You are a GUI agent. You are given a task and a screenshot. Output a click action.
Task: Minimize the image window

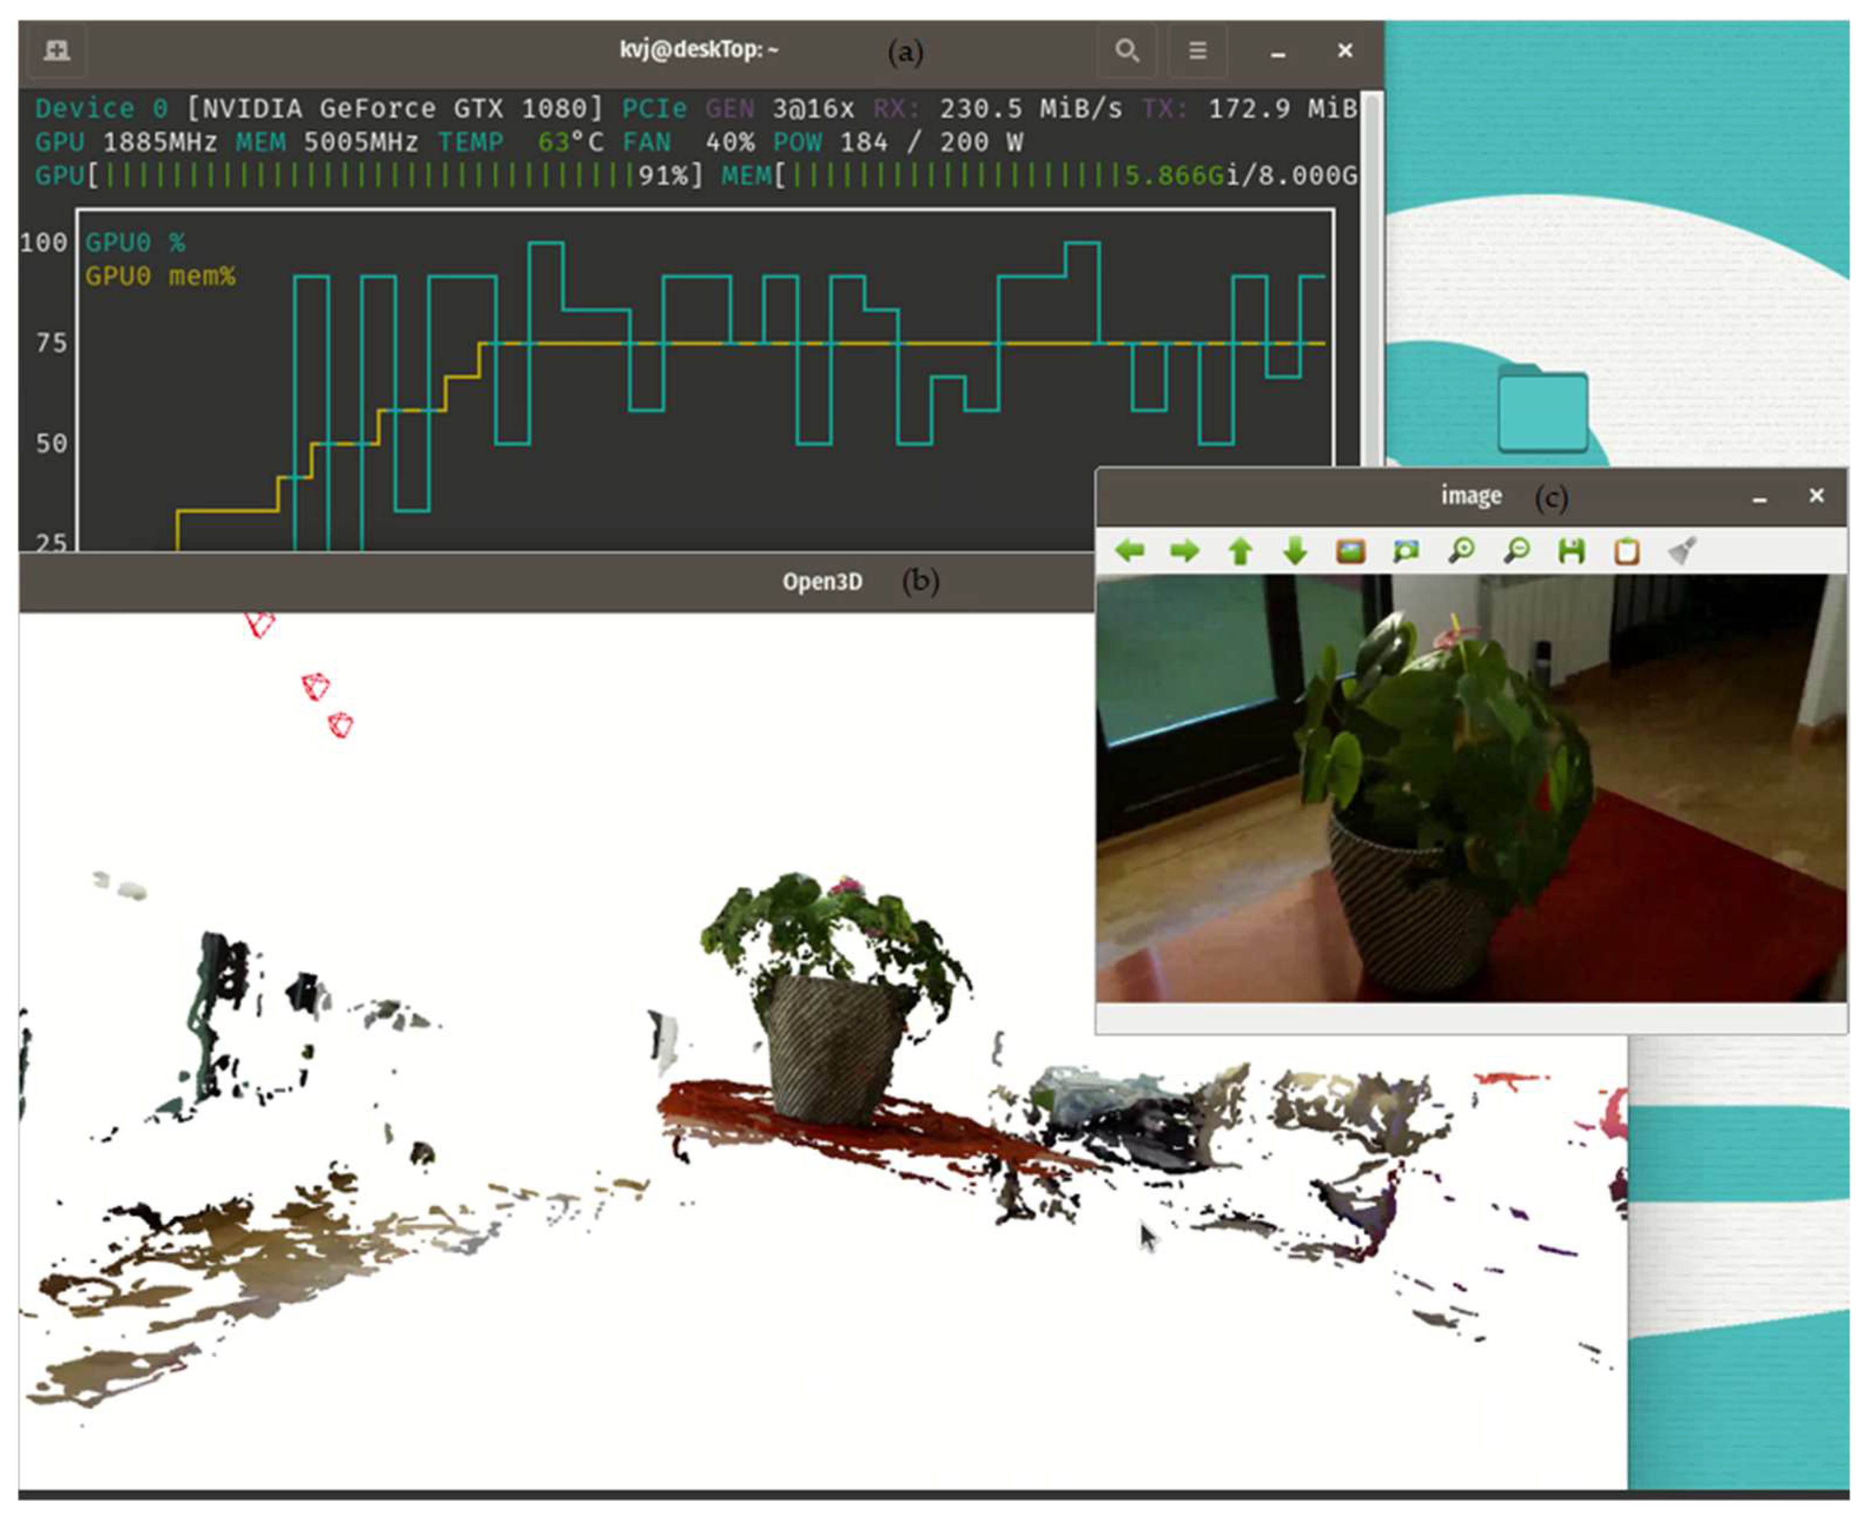click(x=1761, y=498)
